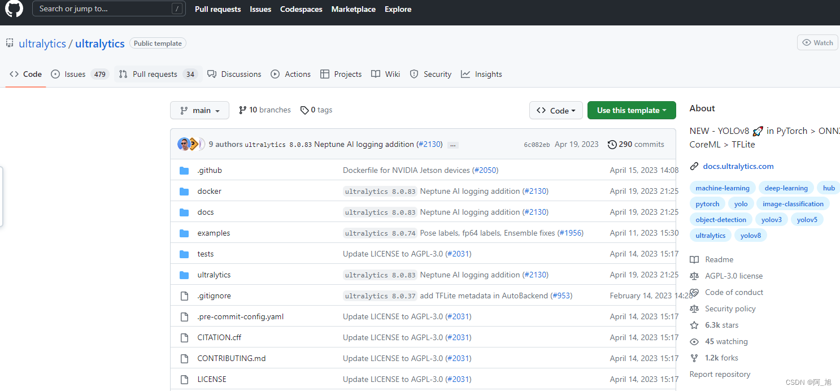Click Explore in top navigation

coord(398,9)
